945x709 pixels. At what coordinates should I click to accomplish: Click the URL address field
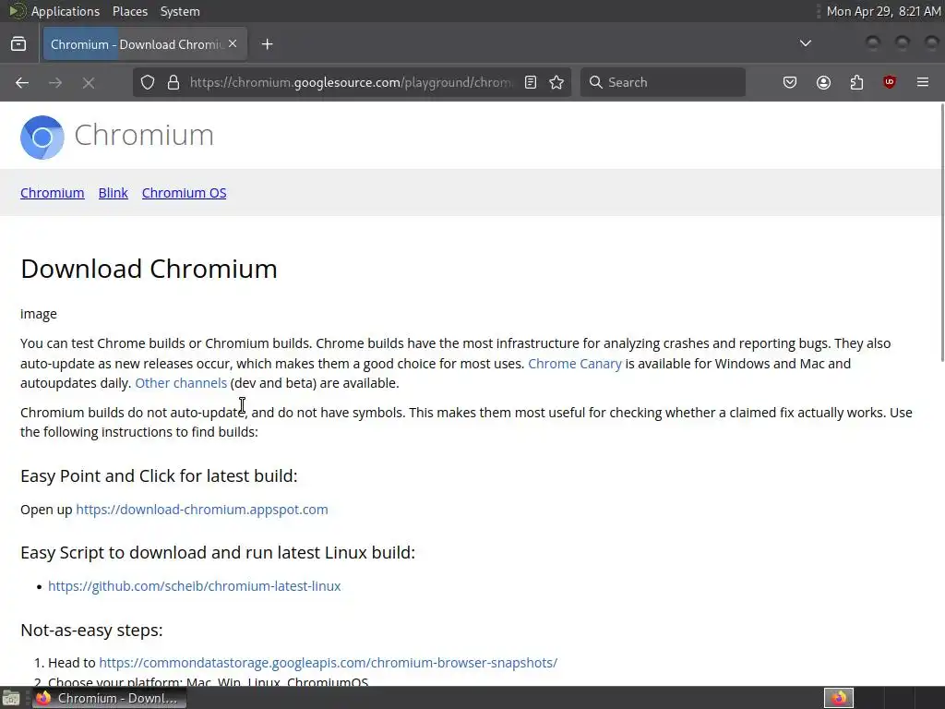coord(352,82)
